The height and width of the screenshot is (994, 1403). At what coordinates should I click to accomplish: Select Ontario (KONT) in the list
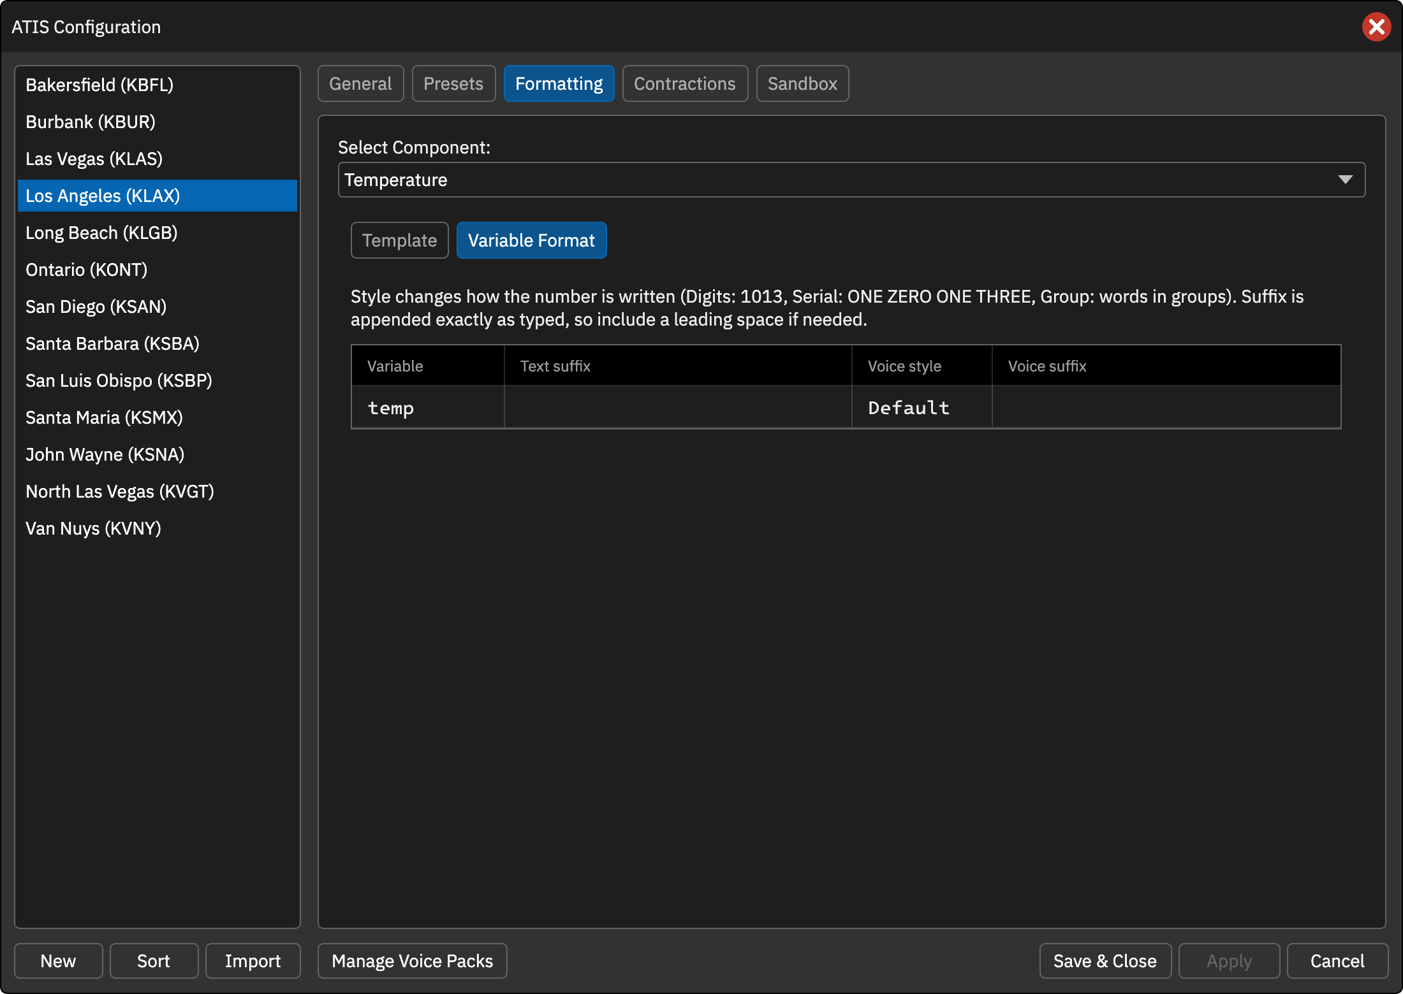pos(157,270)
